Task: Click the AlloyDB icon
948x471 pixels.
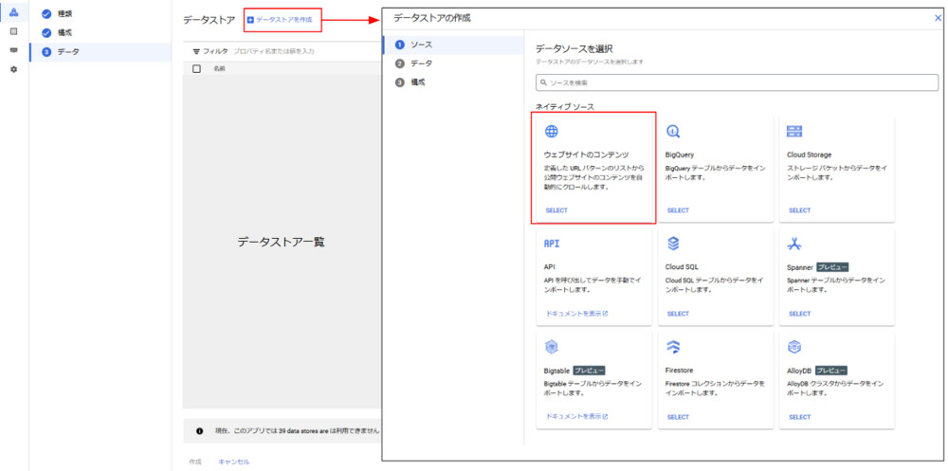Action: [x=794, y=347]
